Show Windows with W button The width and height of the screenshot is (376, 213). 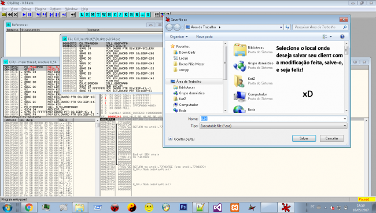coord(104,14)
